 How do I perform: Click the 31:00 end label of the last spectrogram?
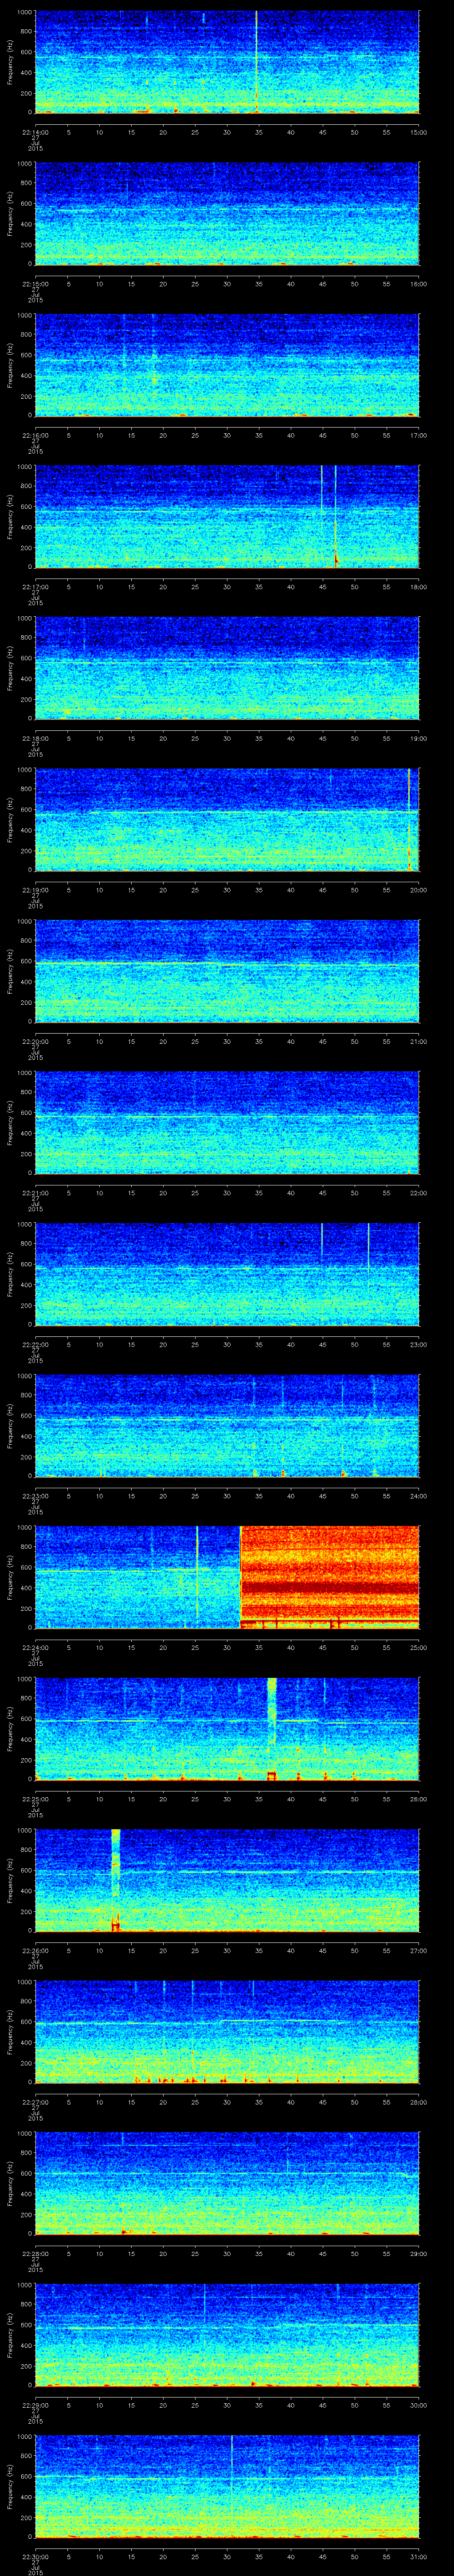(x=419, y=2556)
